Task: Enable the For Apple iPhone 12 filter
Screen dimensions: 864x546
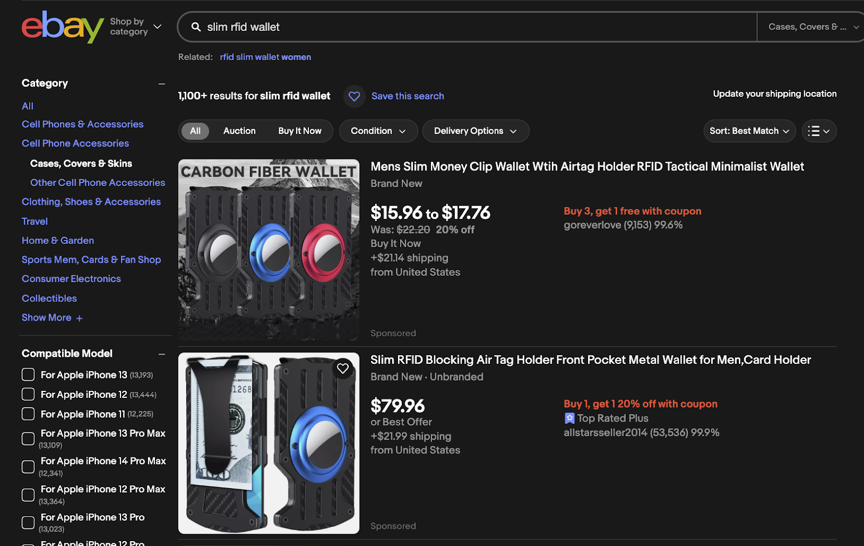Action: (x=28, y=394)
